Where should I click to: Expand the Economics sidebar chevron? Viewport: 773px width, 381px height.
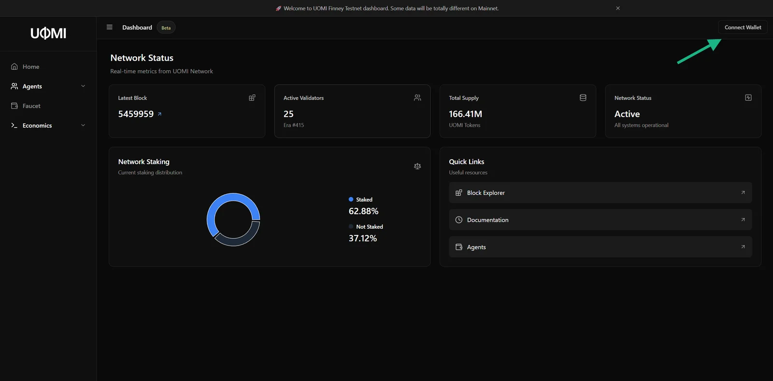pyautogui.click(x=83, y=125)
